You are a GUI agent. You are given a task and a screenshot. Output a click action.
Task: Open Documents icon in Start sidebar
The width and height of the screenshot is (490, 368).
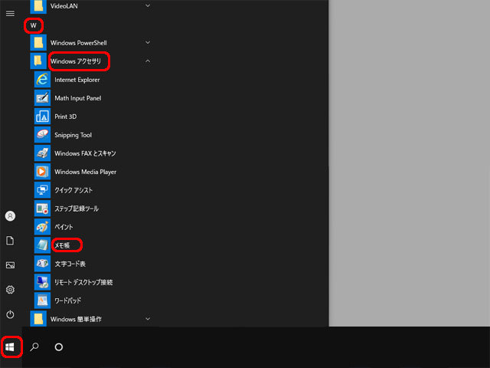point(10,240)
